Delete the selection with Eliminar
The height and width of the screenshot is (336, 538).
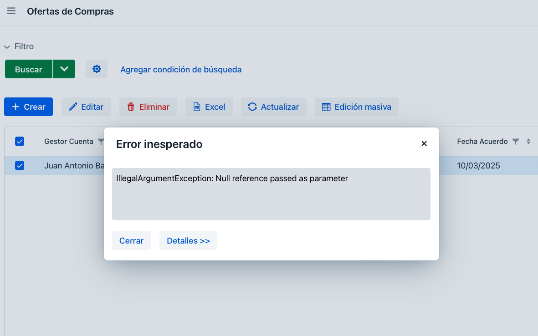[x=148, y=107]
